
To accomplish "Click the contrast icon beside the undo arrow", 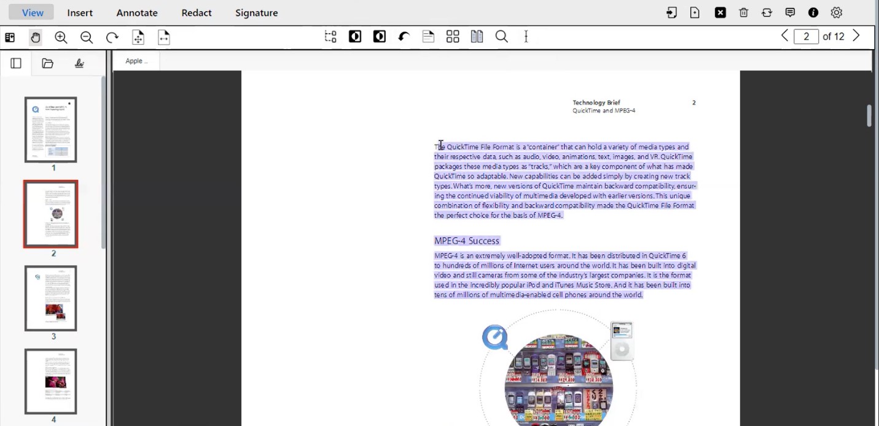I will pyautogui.click(x=380, y=37).
